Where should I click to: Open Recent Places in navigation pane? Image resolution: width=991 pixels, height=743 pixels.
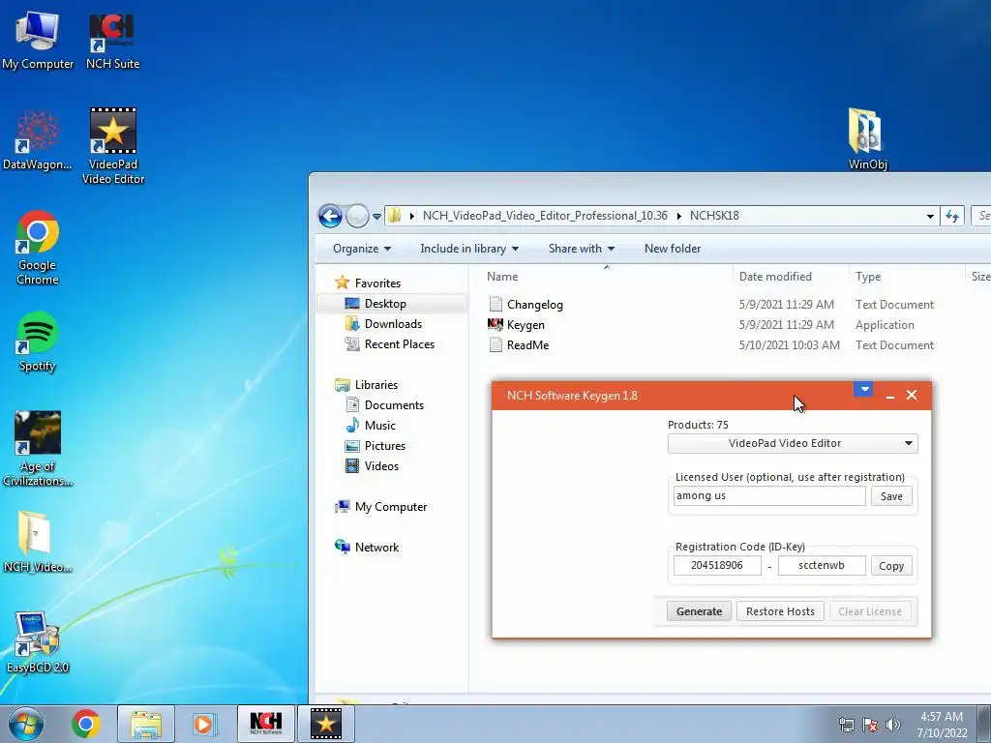(x=399, y=344)
